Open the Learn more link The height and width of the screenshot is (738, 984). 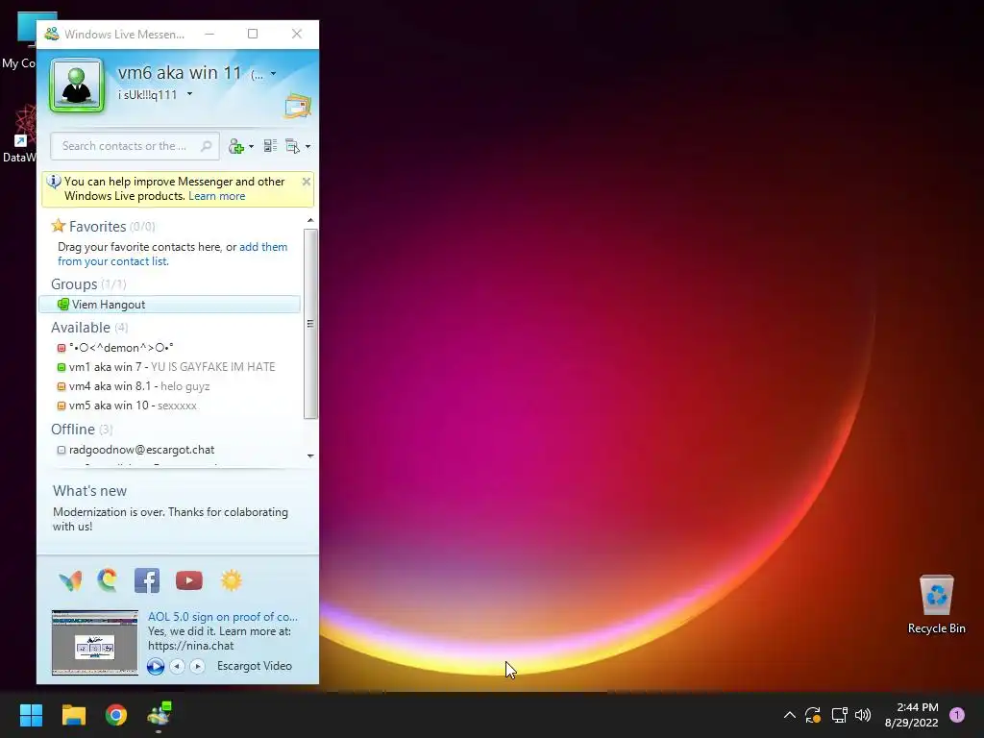click(216, 196)
